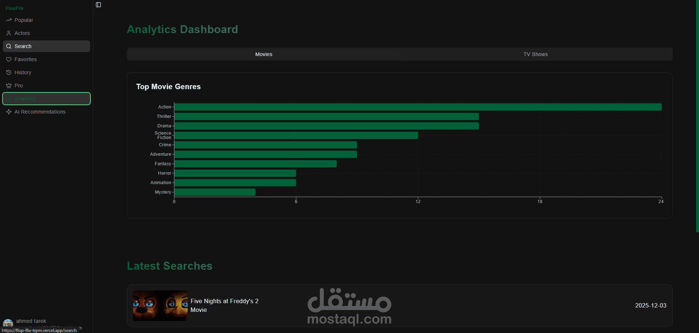
Task: Open the Search page label
Action: [23, 46]
